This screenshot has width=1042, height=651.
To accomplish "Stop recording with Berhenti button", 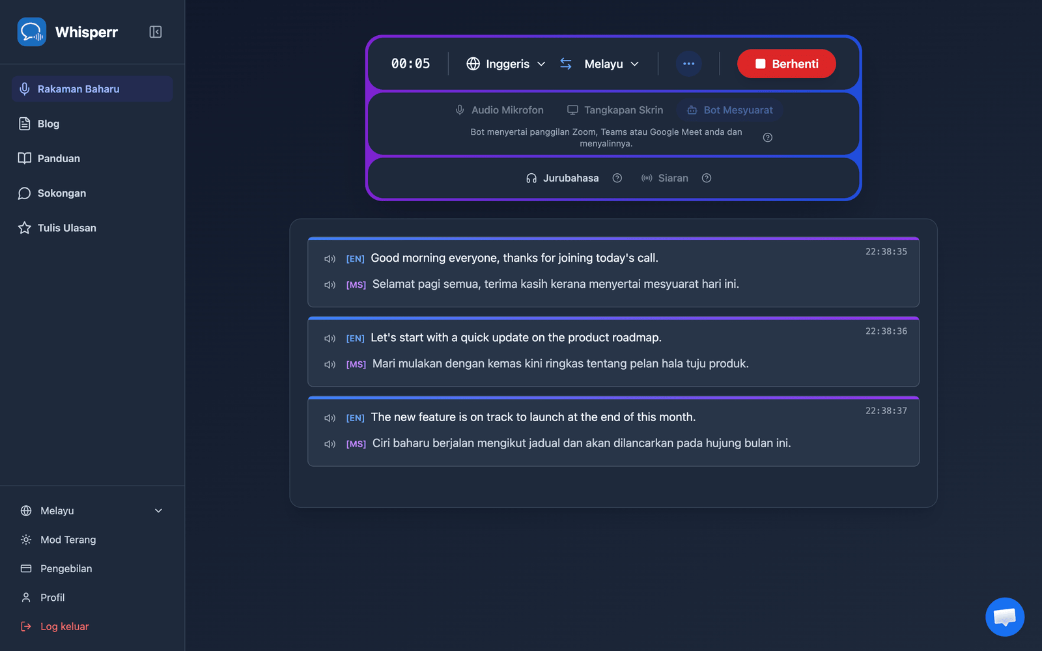I will tap(787, 64).
